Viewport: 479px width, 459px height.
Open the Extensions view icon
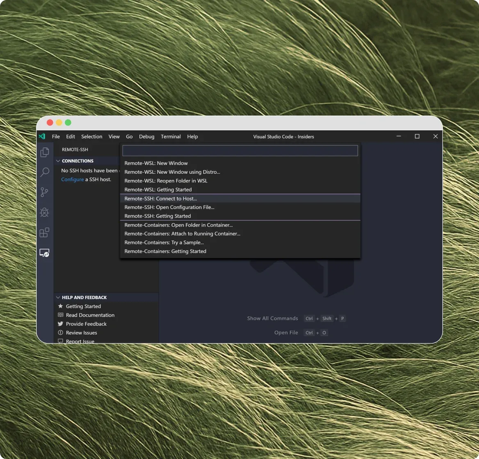pyautogui.click(x=45, y=232)
